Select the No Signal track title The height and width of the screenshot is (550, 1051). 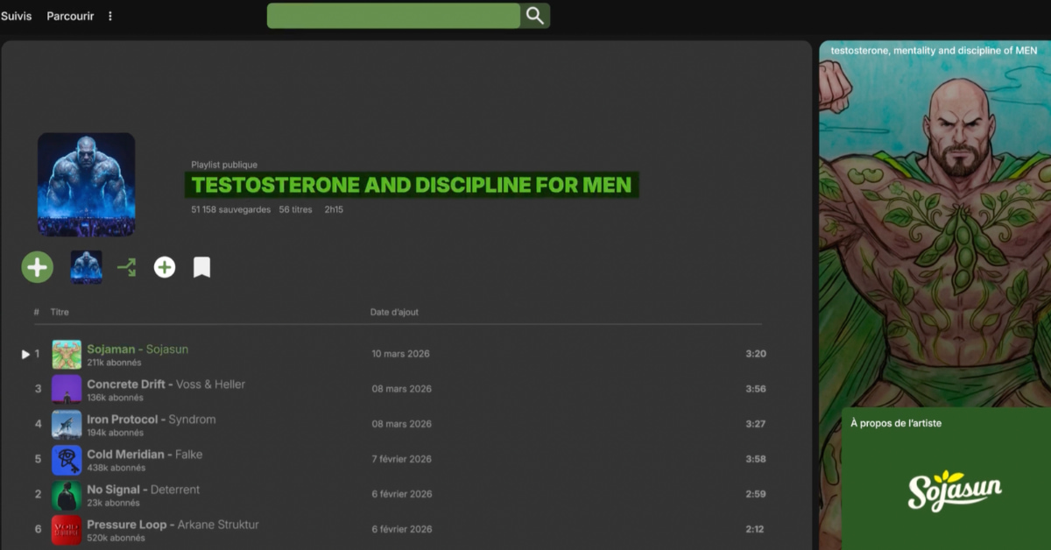coord(113,490)
